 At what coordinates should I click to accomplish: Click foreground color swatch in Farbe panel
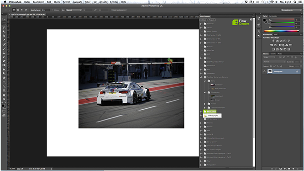click(x=264, y=20)
